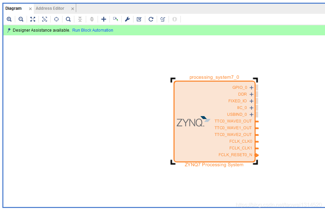325x211 pixels.
Task: Click the Designer Assistance available text
Action: [x=42, y=30]
